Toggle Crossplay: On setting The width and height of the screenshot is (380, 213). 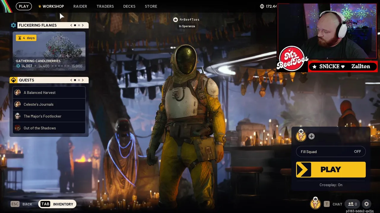click(x=331, y=185)
